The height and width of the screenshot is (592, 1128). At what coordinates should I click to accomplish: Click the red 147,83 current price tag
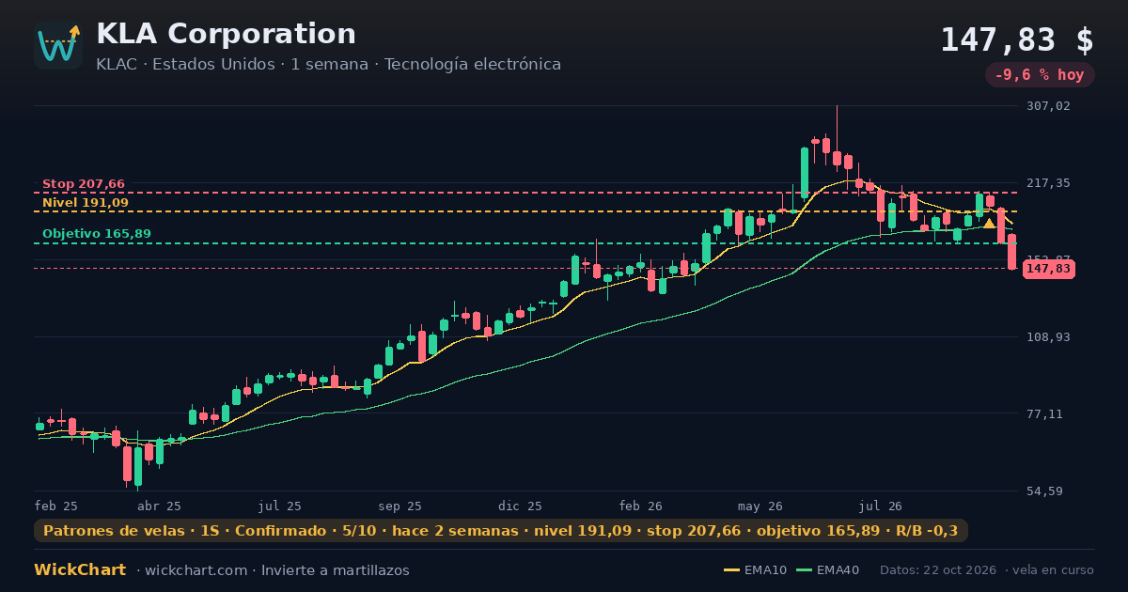point(1049,269)
